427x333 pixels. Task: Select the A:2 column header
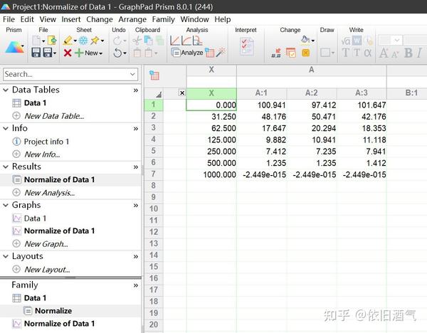tap(312, 92)
